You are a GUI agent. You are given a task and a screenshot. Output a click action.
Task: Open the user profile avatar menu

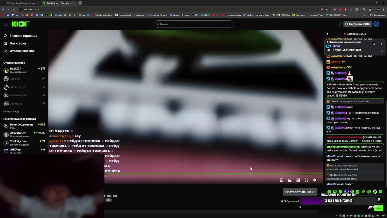[x=376, y=24]
